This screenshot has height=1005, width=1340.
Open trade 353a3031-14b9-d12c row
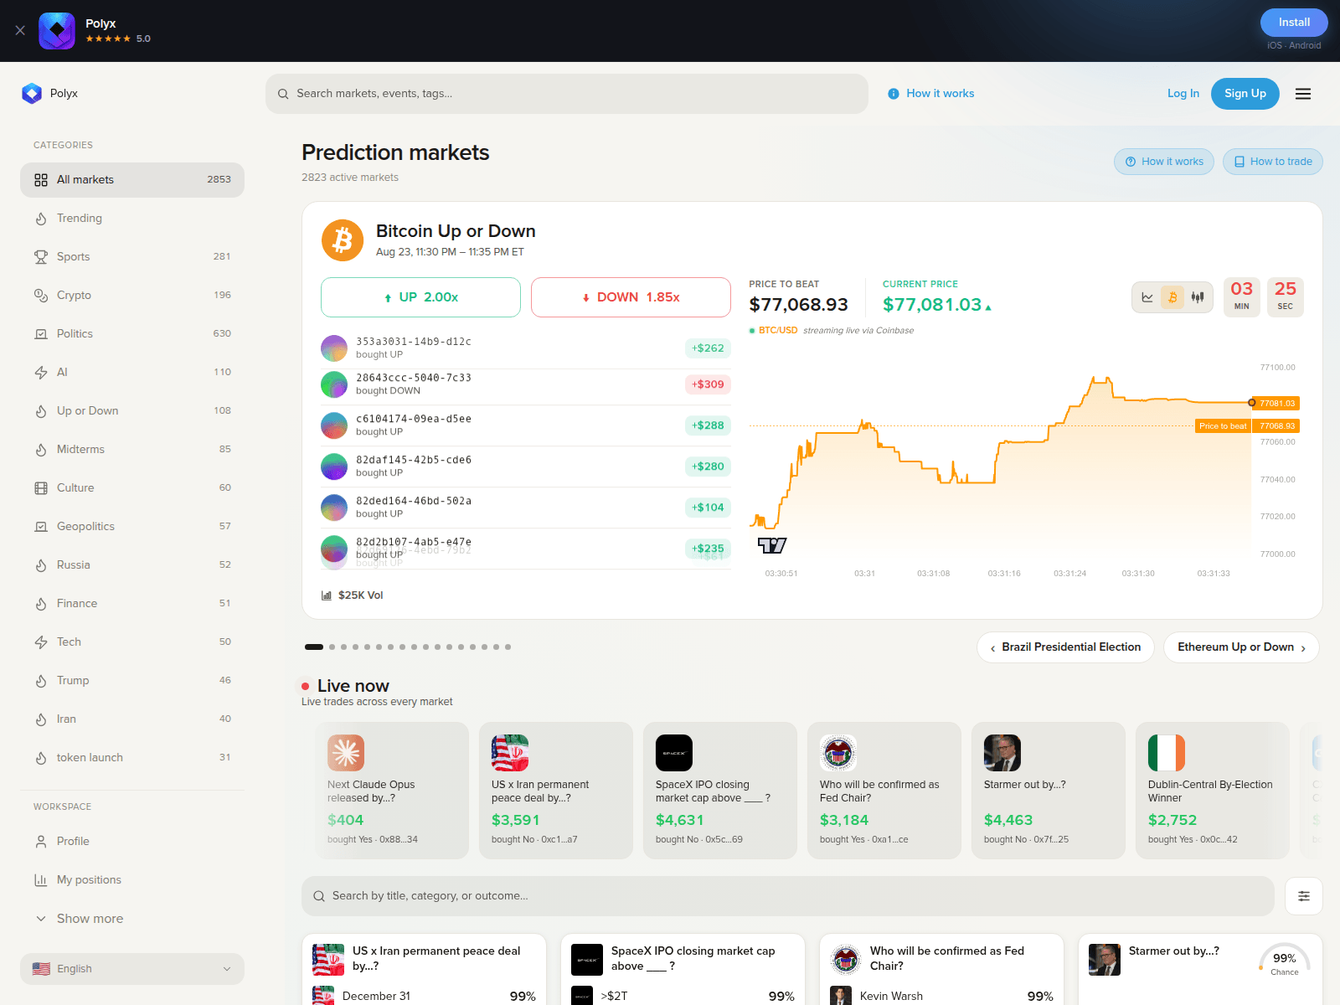pos(526,348)
